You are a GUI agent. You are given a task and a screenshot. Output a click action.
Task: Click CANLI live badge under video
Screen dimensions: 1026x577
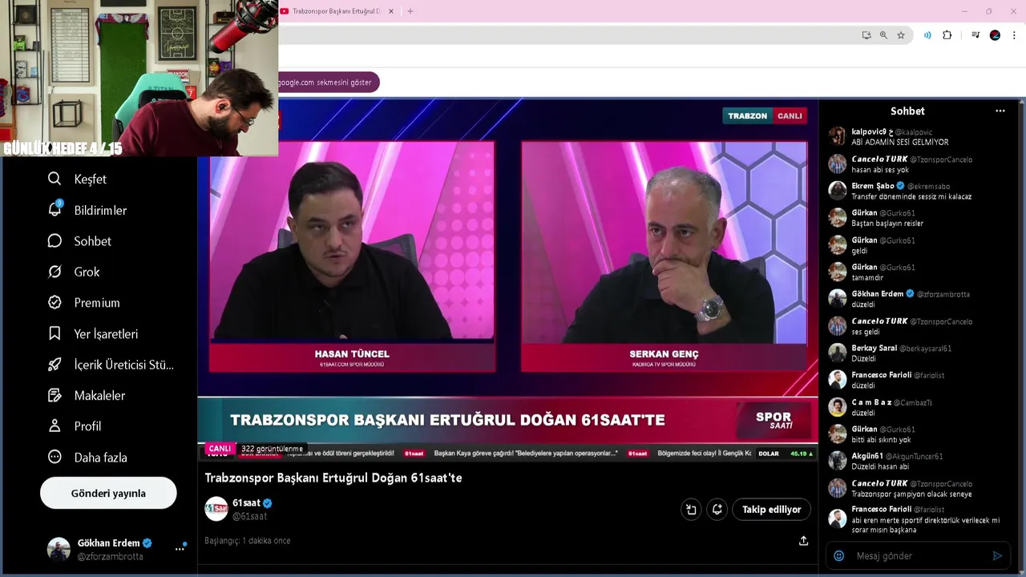coord(220,449)
